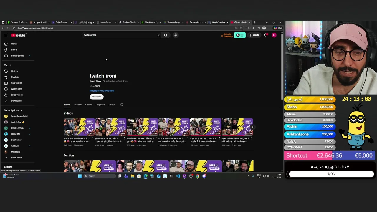Screen dimensions: 377x212
Task: Open the Windows Start menu
Action: tap(80, 176)
